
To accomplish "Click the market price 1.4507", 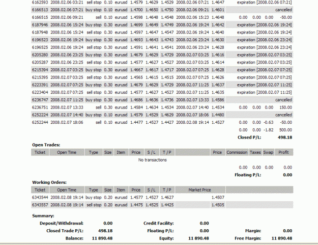I will click(x=218, y=197).
